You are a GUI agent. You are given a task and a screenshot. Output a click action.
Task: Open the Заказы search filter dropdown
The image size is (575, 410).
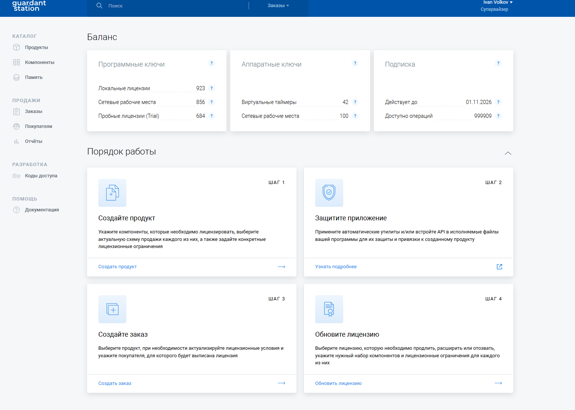click(x=278, y=6)
